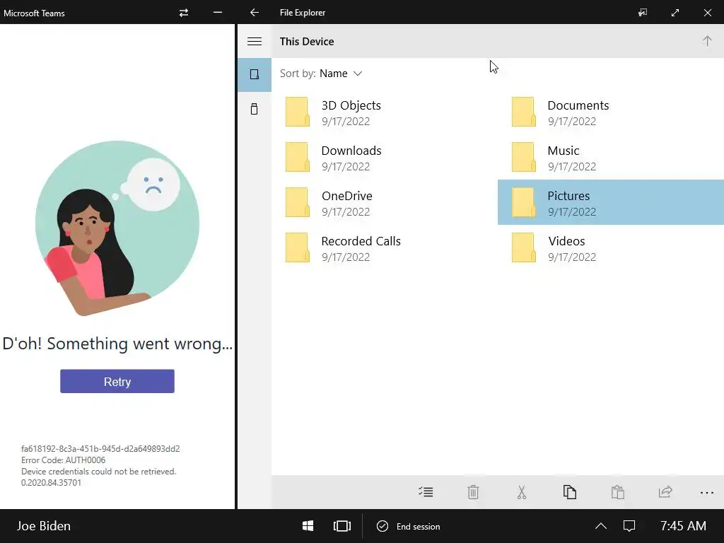Image resolution: width=724 pixels, height=543 pixels.
Task: Toggle multi-select checklist mode in toolbar
Action: (x=426, y=492)
